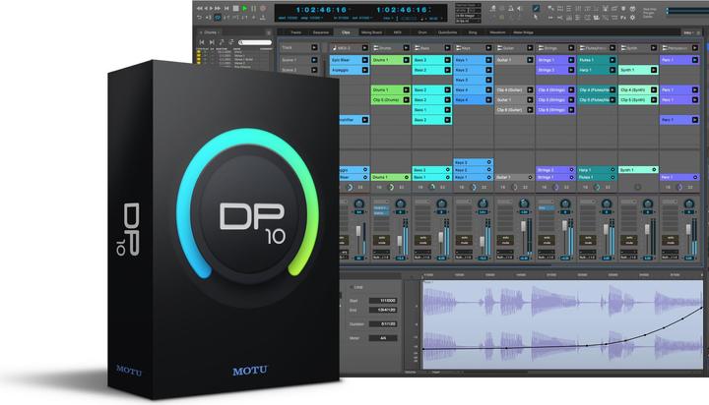Open the Drums chunk dropdown in left panel

[x=212, y=32]
